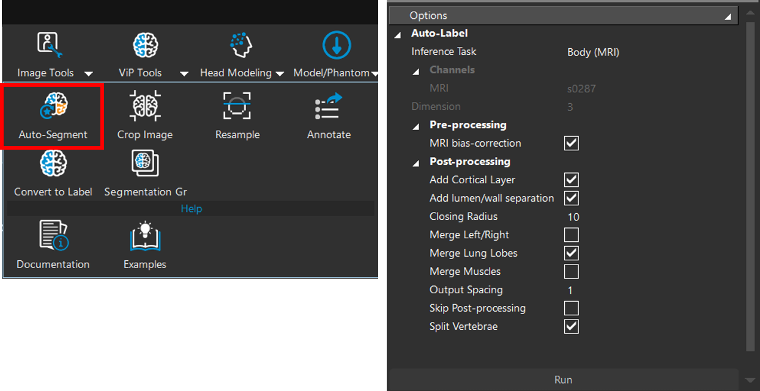
Task: Open the Examples icon
Action: 145,236
